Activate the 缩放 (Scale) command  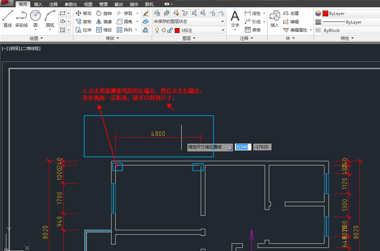tap(104, 30)
